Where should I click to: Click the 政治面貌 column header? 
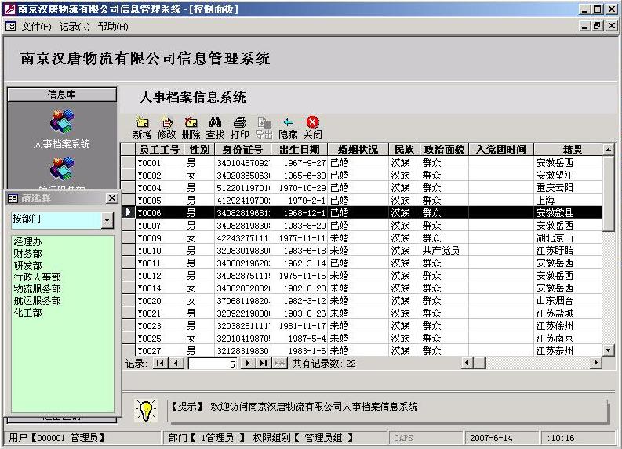[444, 150]
